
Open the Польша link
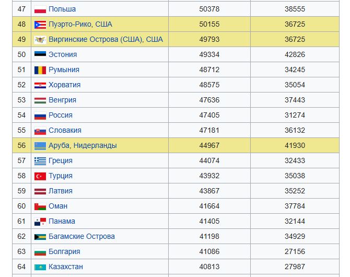[x=62, y=9]
